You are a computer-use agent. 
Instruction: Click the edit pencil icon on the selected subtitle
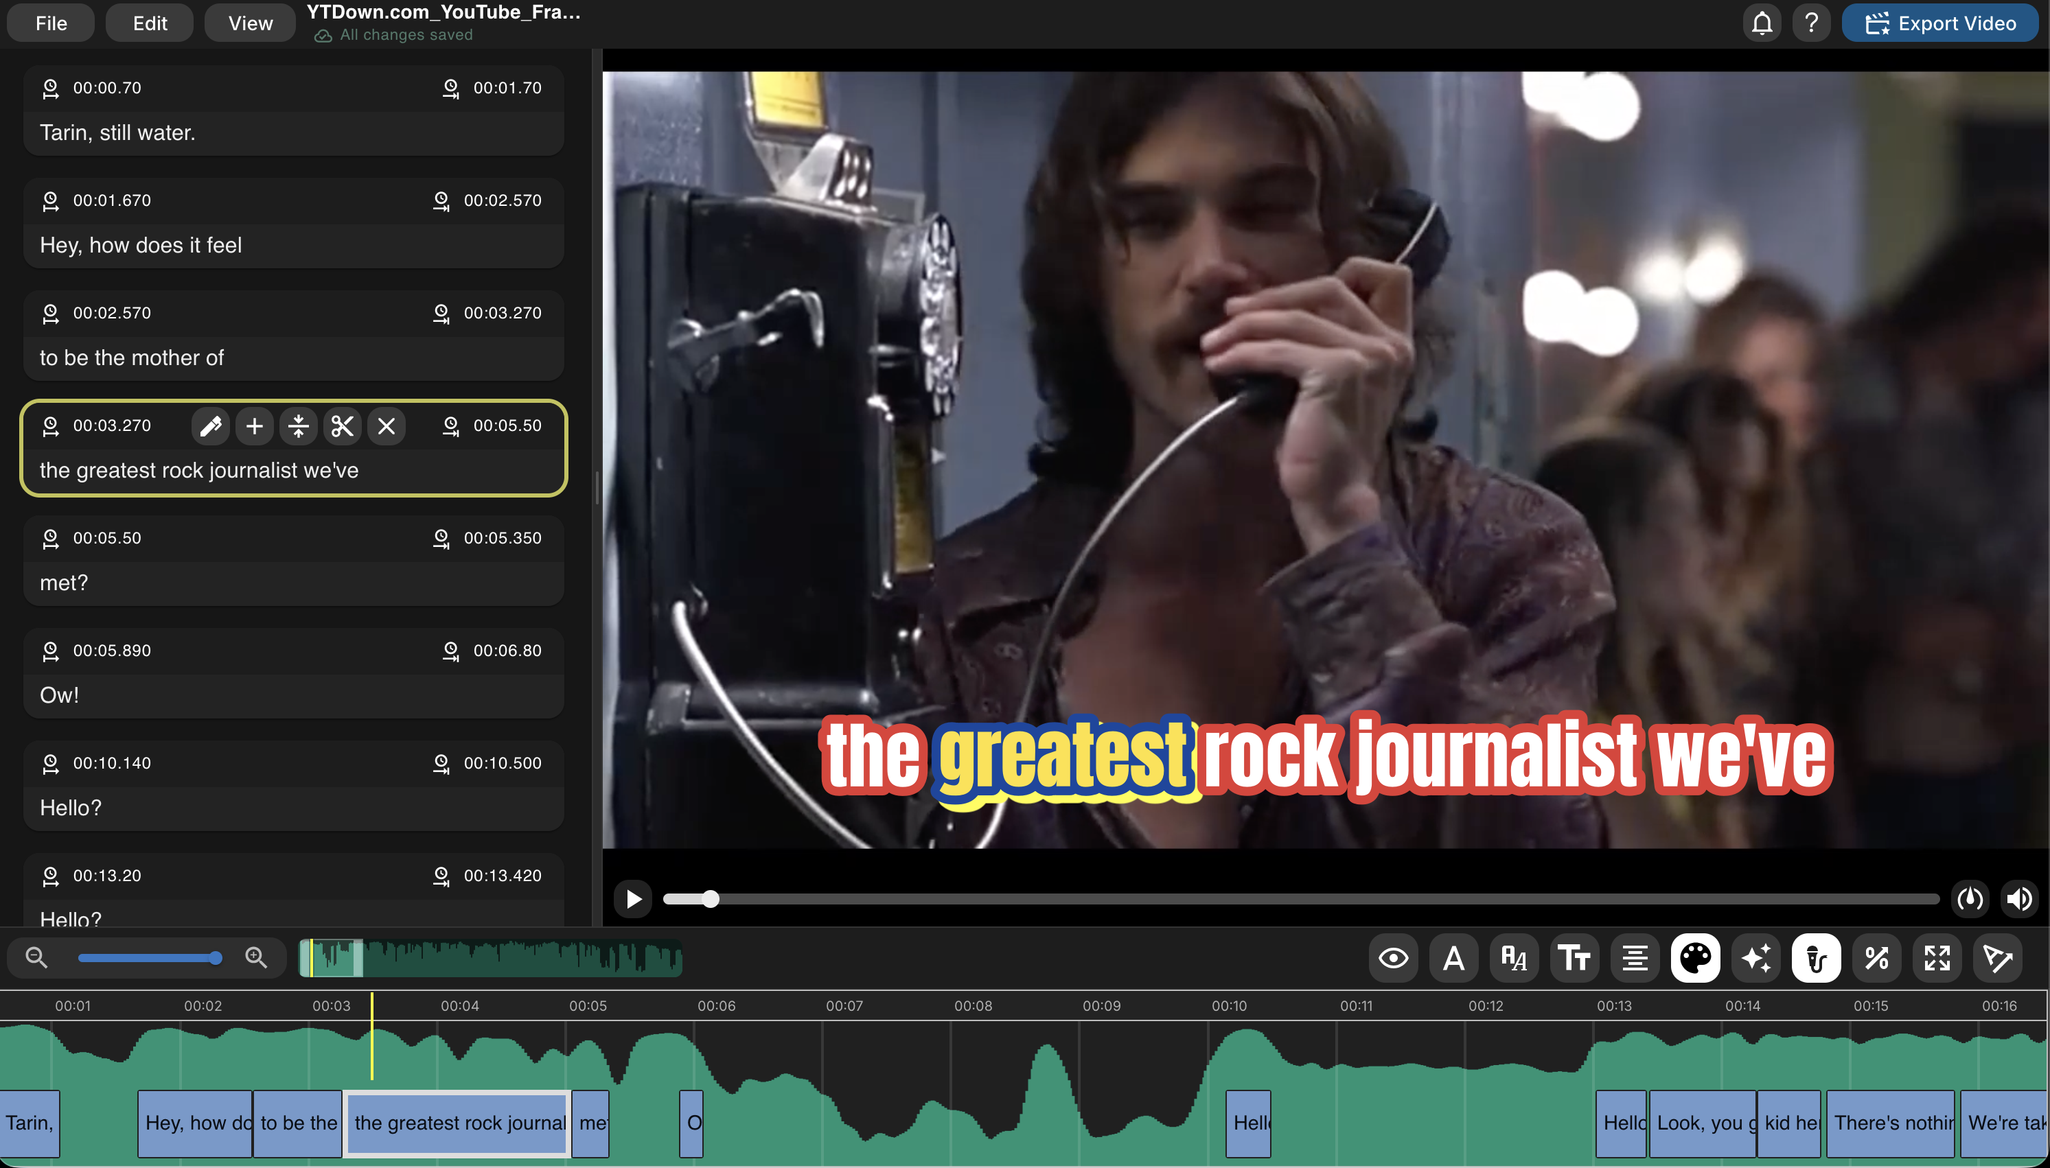tap(210, 426)
